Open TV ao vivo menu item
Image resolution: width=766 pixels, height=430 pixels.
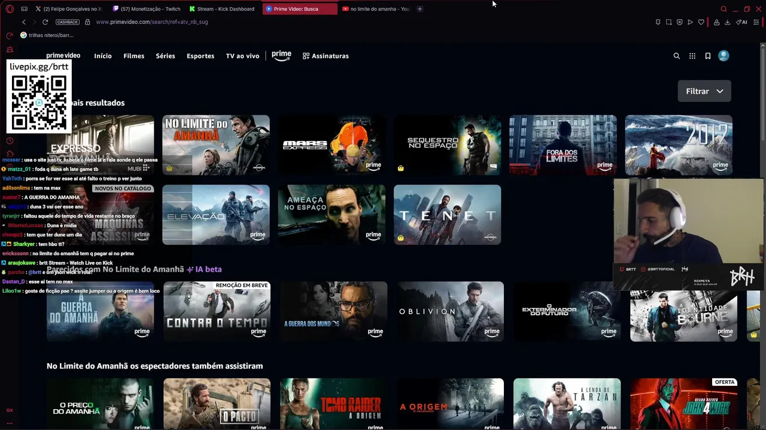[242, 56]
